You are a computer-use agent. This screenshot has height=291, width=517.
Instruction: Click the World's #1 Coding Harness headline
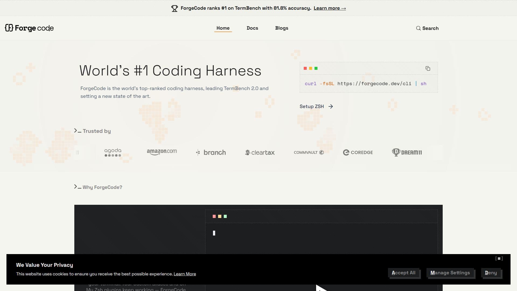(170, 71)
